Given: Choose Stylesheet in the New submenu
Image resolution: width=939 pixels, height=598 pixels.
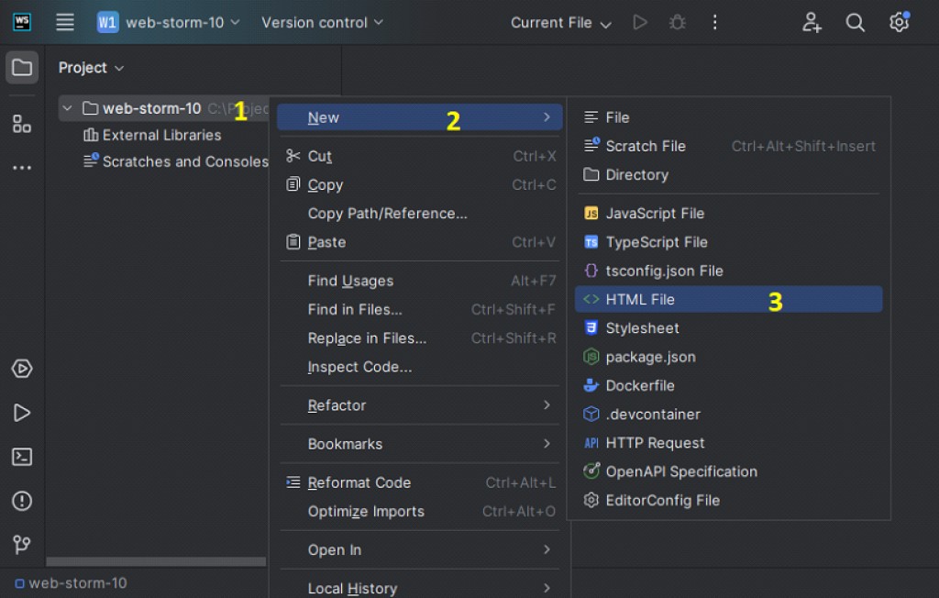Looking at the screenshot, I should click(728, 327).
